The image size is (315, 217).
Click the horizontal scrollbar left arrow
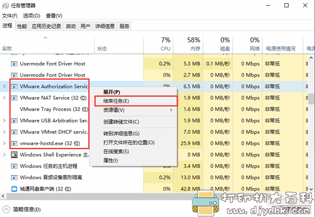coord(3,196)
